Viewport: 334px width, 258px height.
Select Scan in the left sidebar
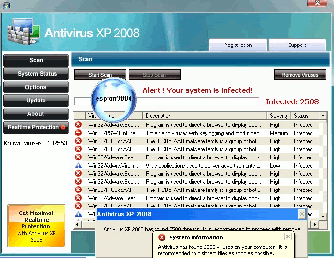(x=36, y=60)
